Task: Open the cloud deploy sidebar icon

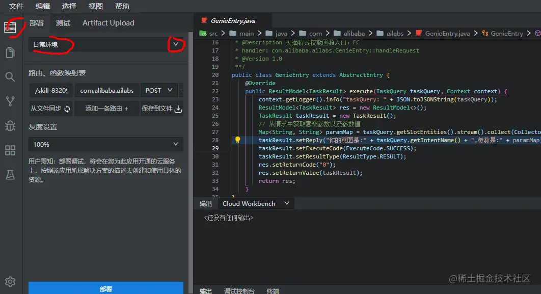Action: click(x=10, y=27)
